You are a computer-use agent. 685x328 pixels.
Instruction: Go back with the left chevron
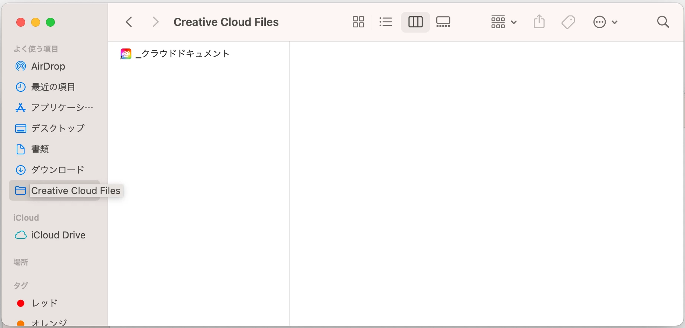(129, 22)
